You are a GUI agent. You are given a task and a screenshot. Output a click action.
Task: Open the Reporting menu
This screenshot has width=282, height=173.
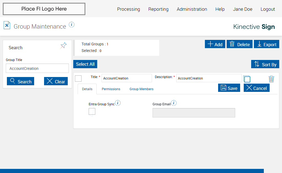tap(158, 9)
